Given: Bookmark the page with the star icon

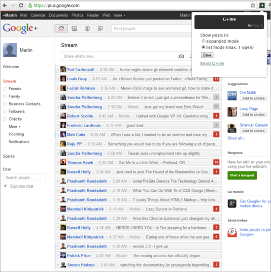Looking at the screenshot, I should tap(253, 5).
